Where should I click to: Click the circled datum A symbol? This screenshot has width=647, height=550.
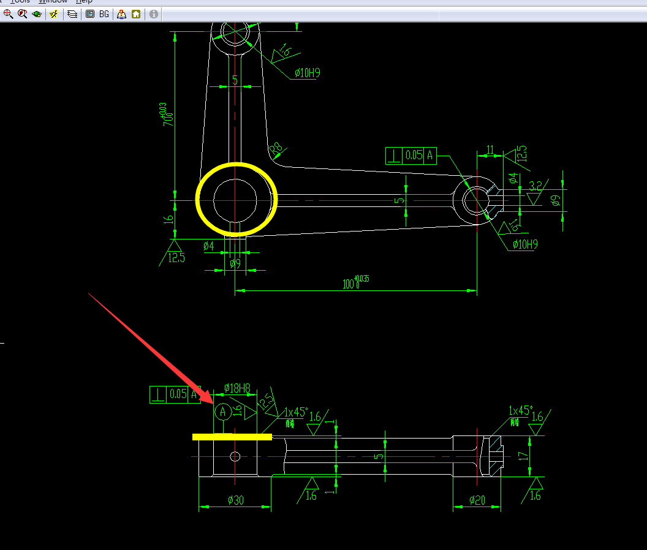tap(223, 412)
